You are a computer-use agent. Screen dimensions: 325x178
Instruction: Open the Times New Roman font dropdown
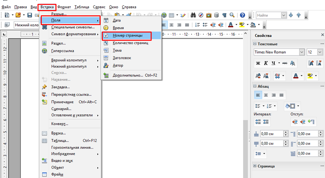coord(302,52)
